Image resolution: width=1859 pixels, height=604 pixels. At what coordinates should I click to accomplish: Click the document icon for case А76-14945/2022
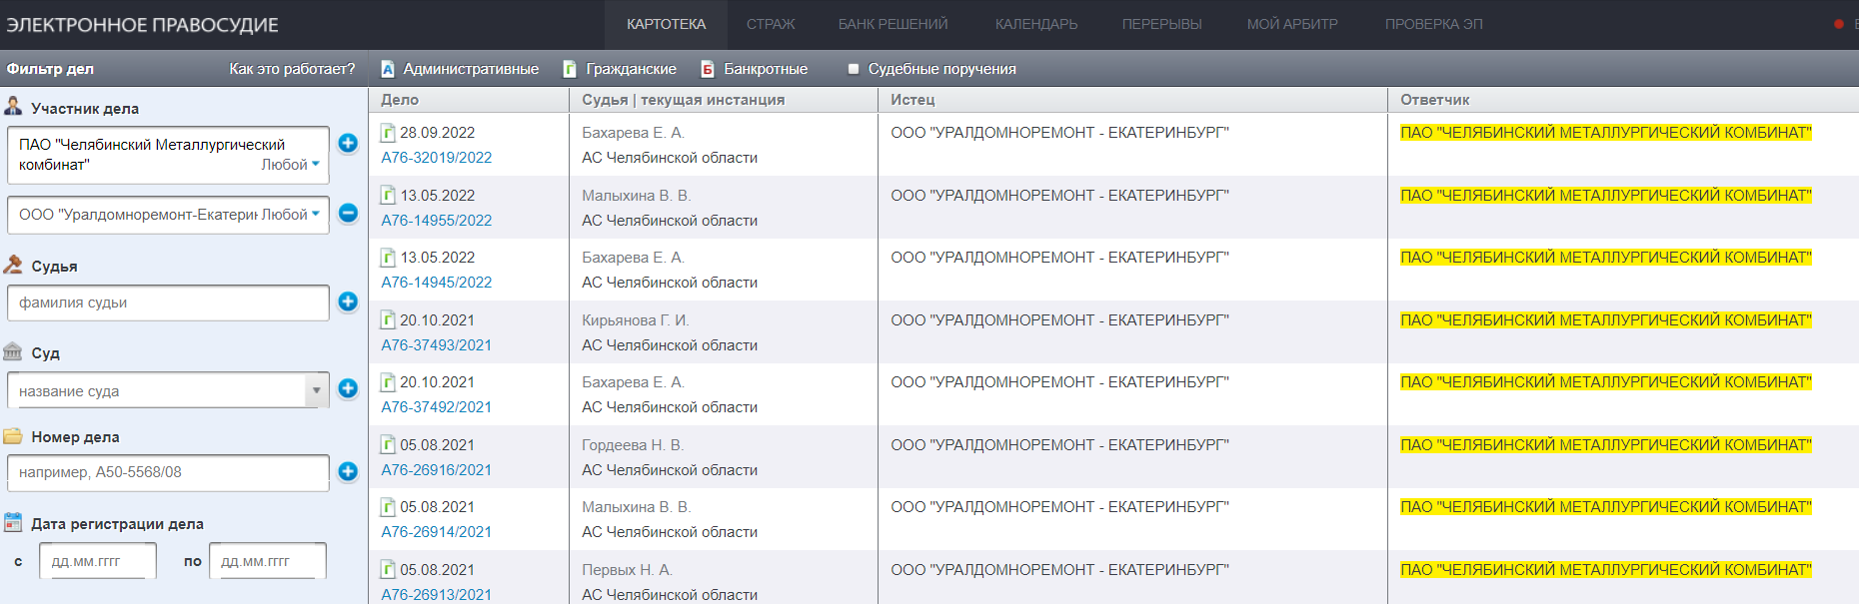point(388,258)
